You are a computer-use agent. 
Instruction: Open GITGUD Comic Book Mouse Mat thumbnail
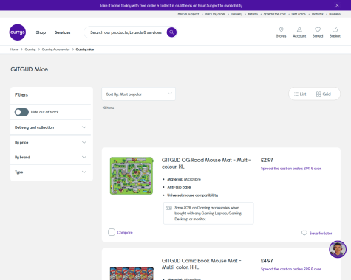pos(132,273)
